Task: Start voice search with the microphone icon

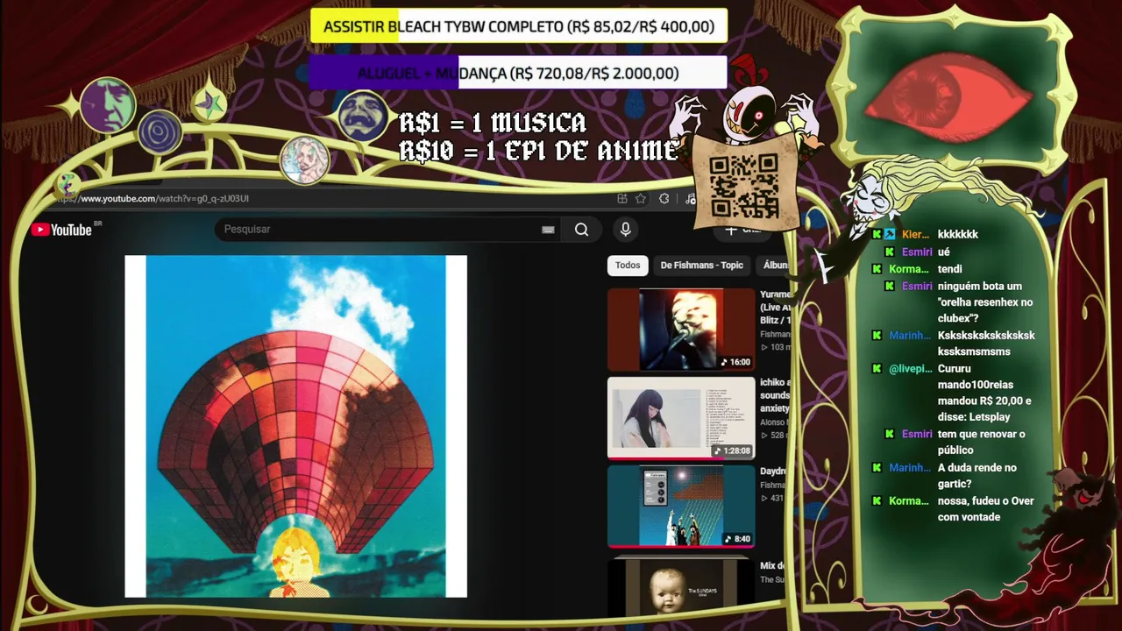Action: click(625, 230)
